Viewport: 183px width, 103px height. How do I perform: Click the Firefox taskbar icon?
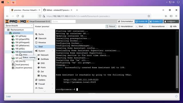coord(13,2)
